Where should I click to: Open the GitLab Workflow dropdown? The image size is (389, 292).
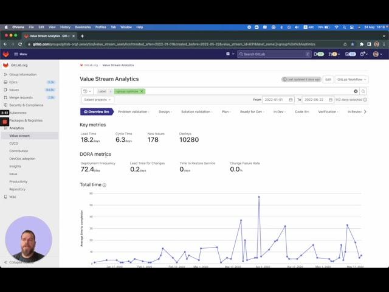click(x=351, y=80)
